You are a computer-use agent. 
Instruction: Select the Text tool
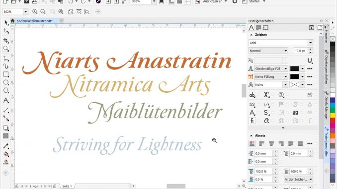(x=6, y=100)
